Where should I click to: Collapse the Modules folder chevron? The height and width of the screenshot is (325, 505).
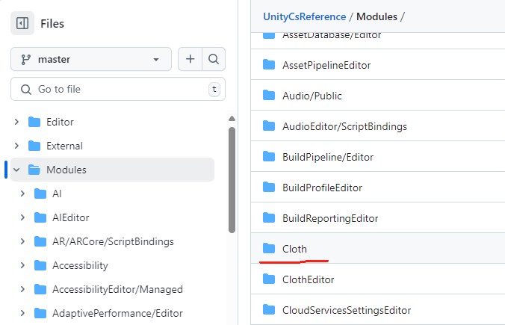point(16,170)
